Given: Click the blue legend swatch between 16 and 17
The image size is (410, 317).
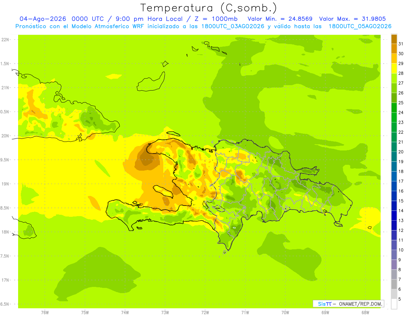Looking at the screenshot, I should pyautogui.click(x=394, y=186).
